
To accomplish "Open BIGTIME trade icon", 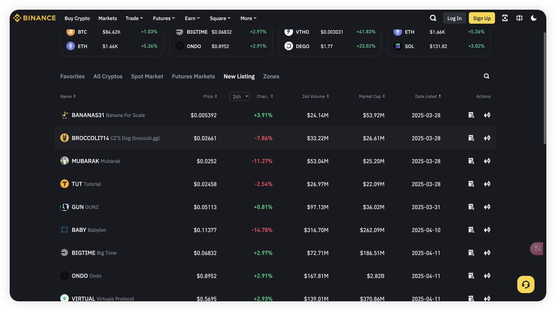I will (487, 253).
